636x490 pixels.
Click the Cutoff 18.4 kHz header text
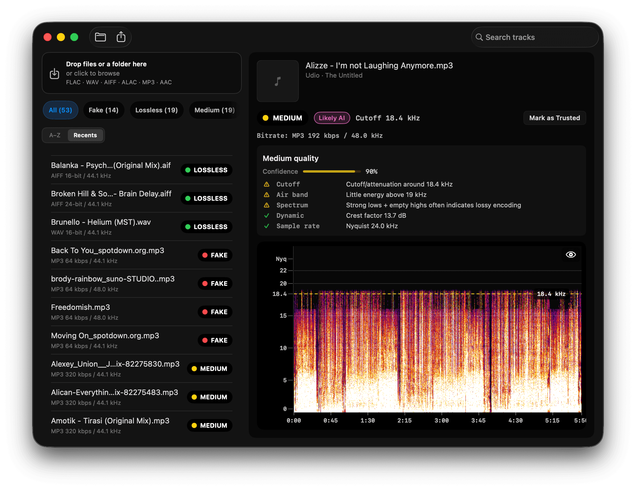[x=388, y=118]
